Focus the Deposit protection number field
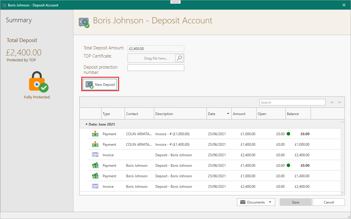This screenshot has width=351, height=219. coord(156,68)
